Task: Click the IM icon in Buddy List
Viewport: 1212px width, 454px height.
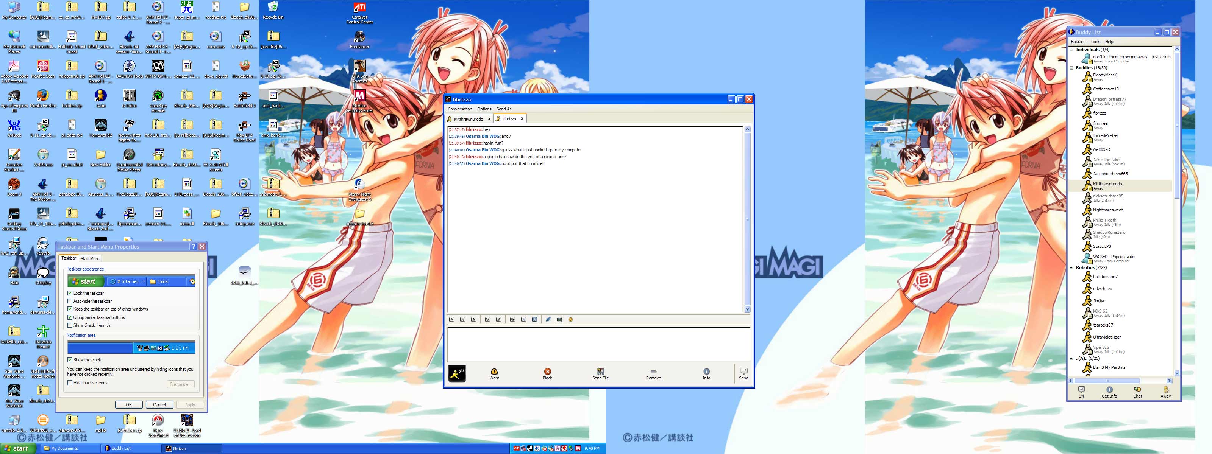Action: [x=1082, y=392]
